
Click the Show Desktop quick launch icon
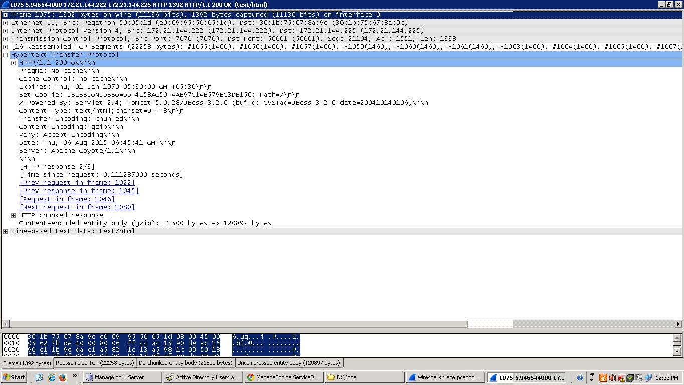click(x=39, y=377)
